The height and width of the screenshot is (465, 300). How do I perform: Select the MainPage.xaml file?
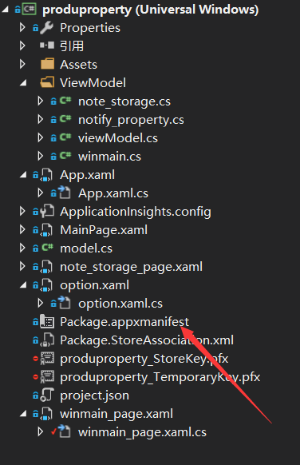104,230
